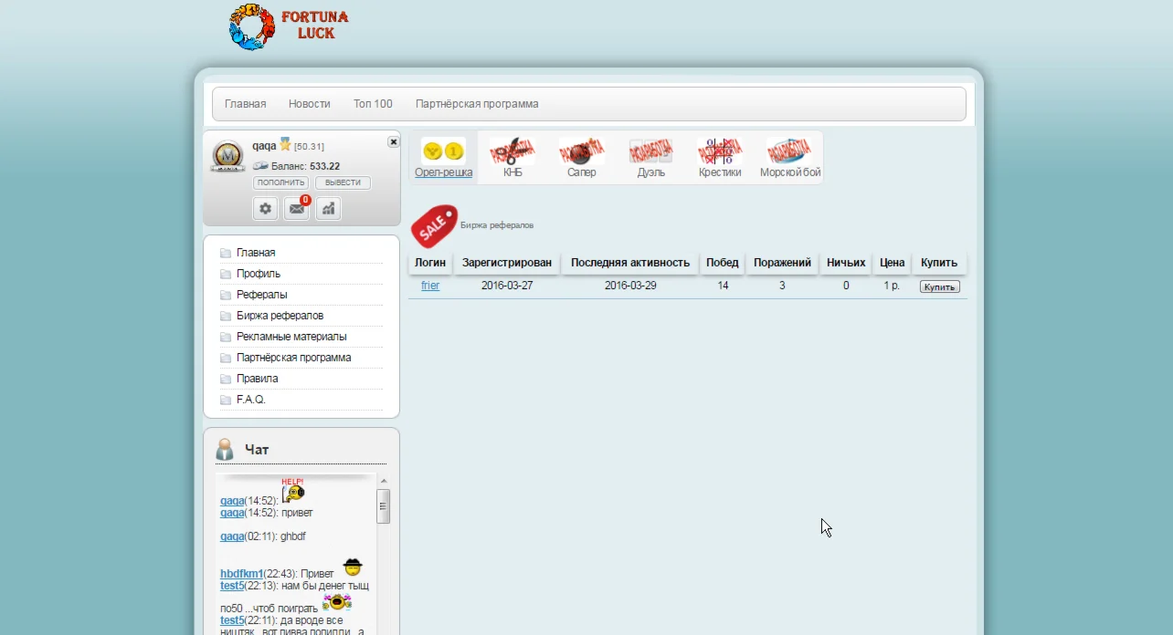The width and height of the screenshot is (1173, 635).
Task: Open F.A.Q. in the sidebar
Action: tap(250, 400)
